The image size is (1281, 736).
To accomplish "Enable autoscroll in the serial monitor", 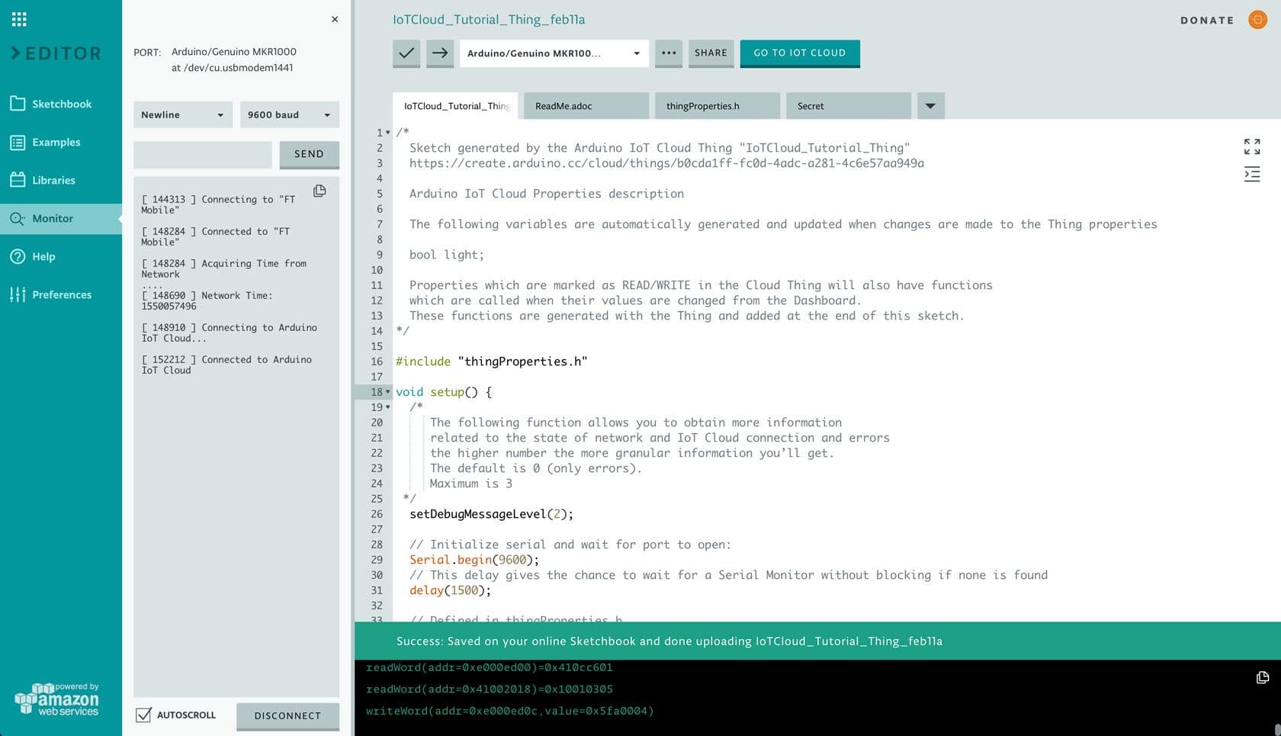I will [x=143, y=715].
